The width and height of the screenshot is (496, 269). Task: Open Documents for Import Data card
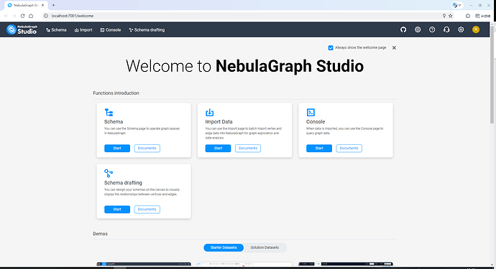[248, 148]
